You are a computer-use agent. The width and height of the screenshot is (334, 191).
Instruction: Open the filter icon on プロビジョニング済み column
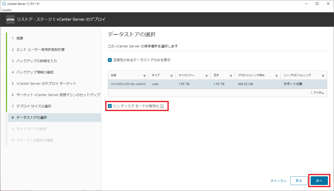click(276, 76)
